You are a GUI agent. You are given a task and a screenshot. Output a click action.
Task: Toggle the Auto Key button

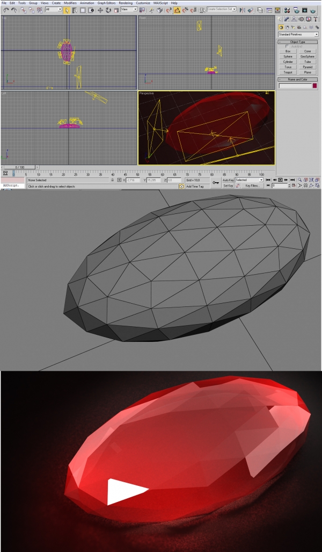click(228, 180)
